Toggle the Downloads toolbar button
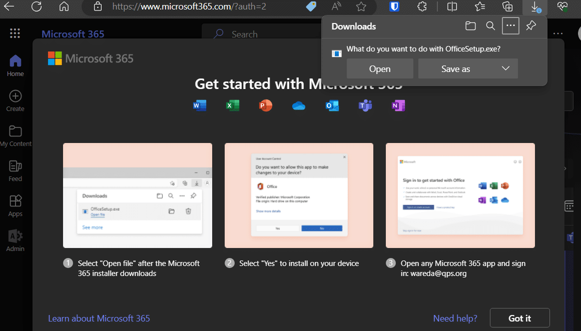581x331 pixels. (534, 6)
